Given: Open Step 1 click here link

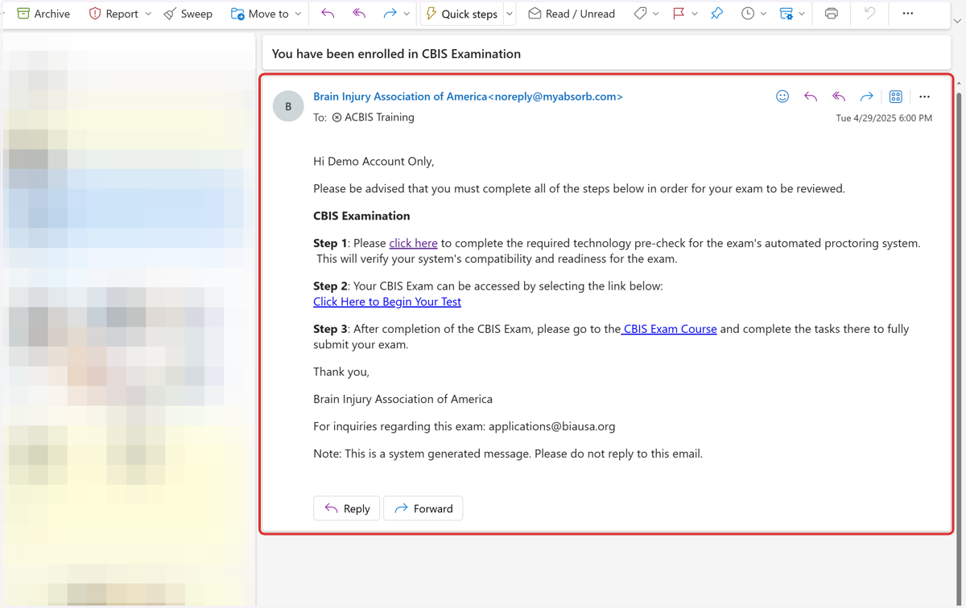Looking at the screenshot, I should (413, 243).
